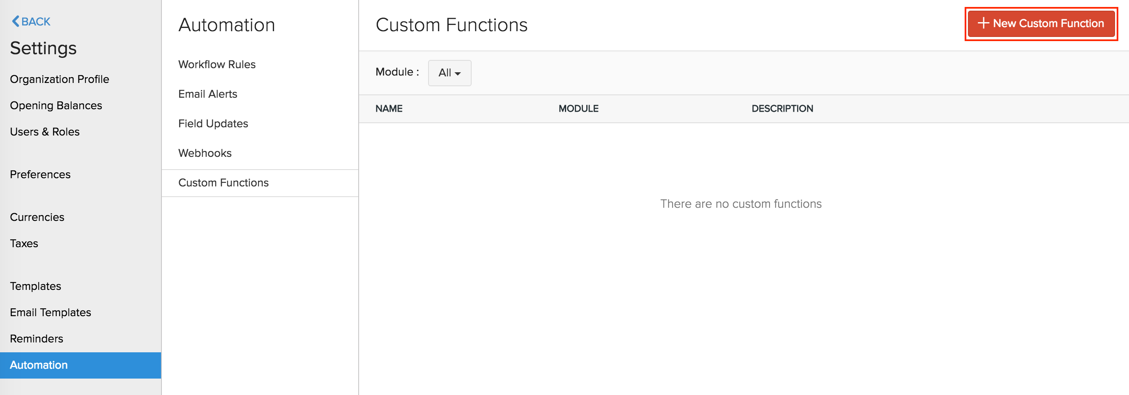1129x395 pixels.
Task: Click the NAME column header
Action: (389, 108)
